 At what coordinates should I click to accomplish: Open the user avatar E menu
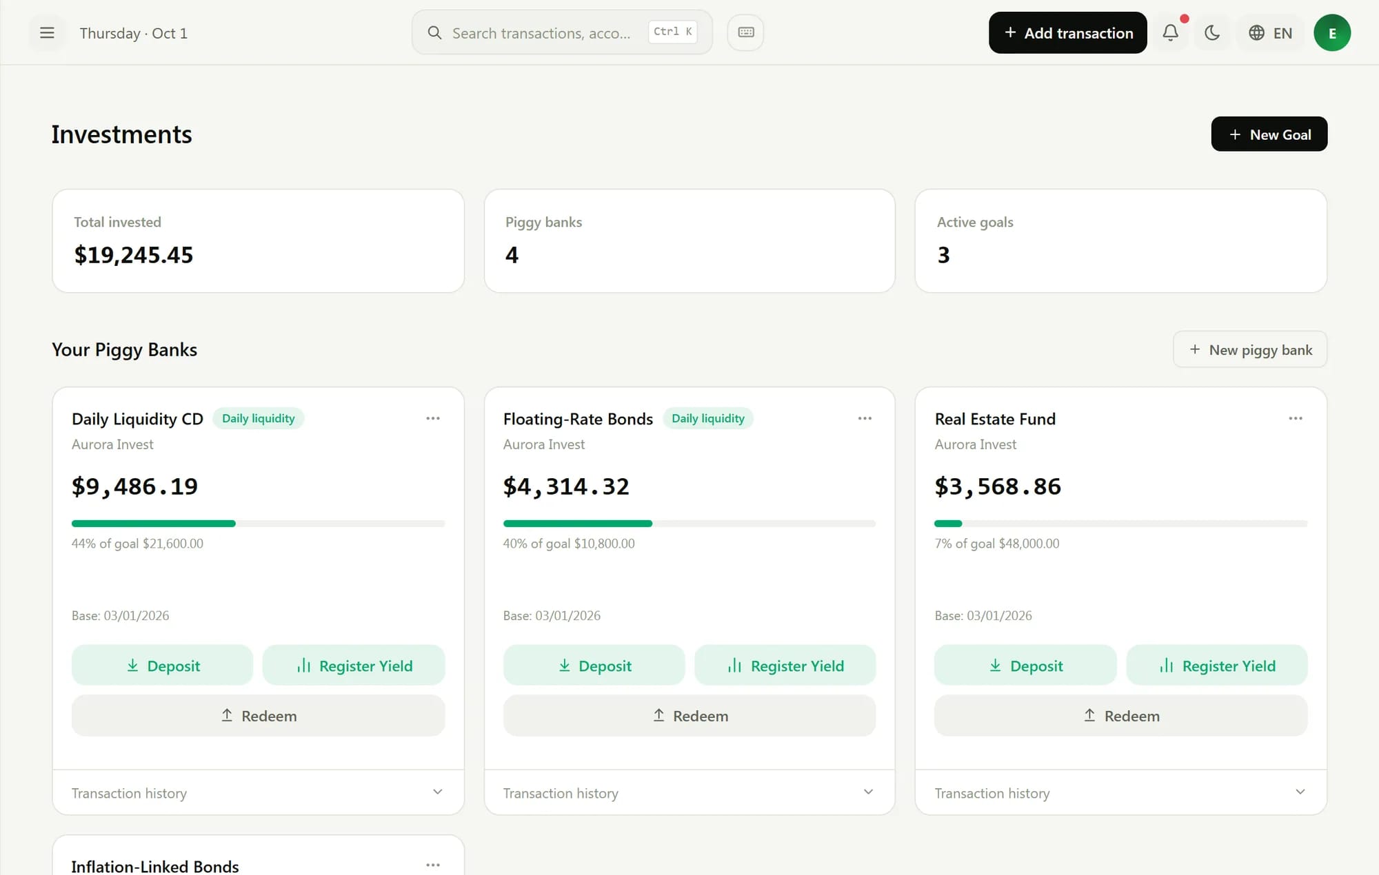(1331, 32)
